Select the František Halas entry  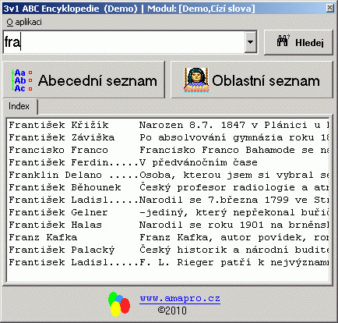[168, 225]
